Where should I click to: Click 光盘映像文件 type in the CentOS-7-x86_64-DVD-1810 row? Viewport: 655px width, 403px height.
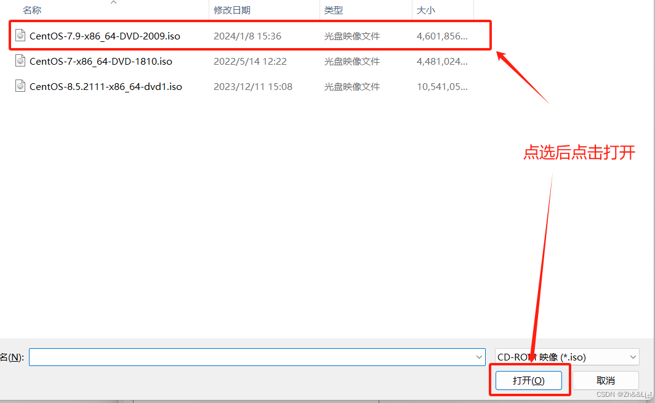click(352, 62)
